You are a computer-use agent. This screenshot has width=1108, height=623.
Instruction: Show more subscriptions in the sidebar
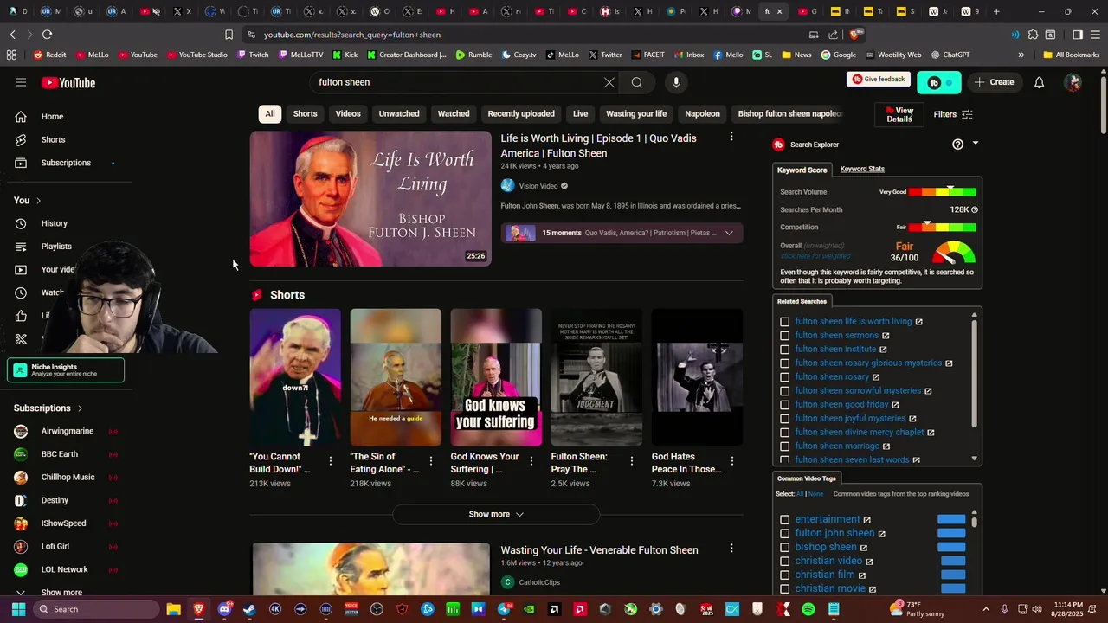[x=61, y=593]
